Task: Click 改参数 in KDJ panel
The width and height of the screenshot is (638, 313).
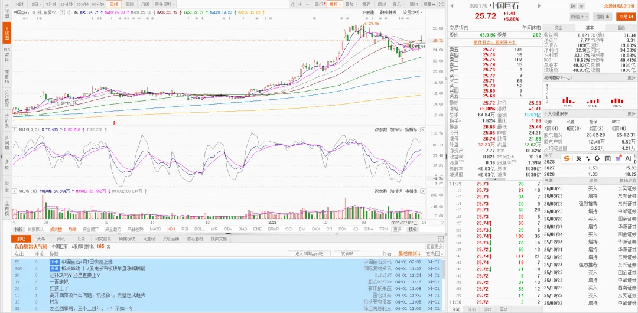Action: (381, 129)
